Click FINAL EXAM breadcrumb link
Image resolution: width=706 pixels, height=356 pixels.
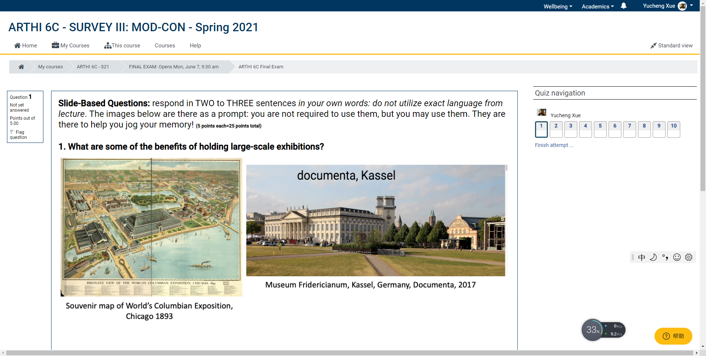(x=174, y=67)
